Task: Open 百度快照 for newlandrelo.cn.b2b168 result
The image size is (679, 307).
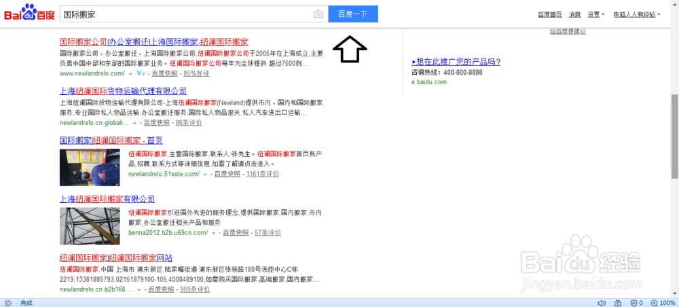Action: coord(161,289)
